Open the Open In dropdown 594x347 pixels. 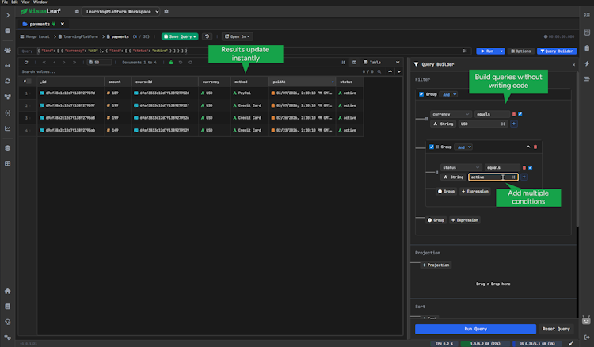[238, 36]
